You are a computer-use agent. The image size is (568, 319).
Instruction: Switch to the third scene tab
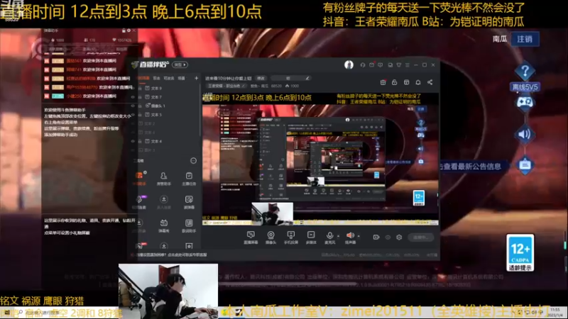(x=169, y=78)
